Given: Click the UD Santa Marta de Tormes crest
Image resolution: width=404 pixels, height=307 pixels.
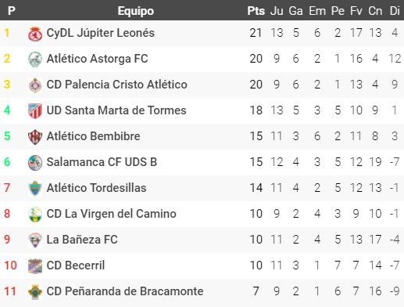Looking at the screenshot, I should coord(35,111).
